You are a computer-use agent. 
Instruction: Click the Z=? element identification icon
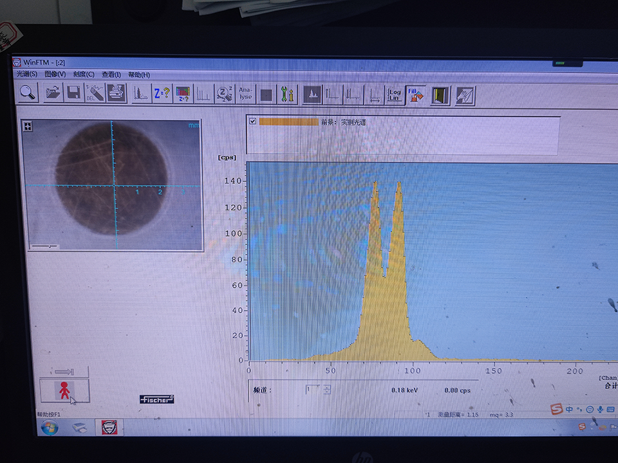tap(162, 94)
